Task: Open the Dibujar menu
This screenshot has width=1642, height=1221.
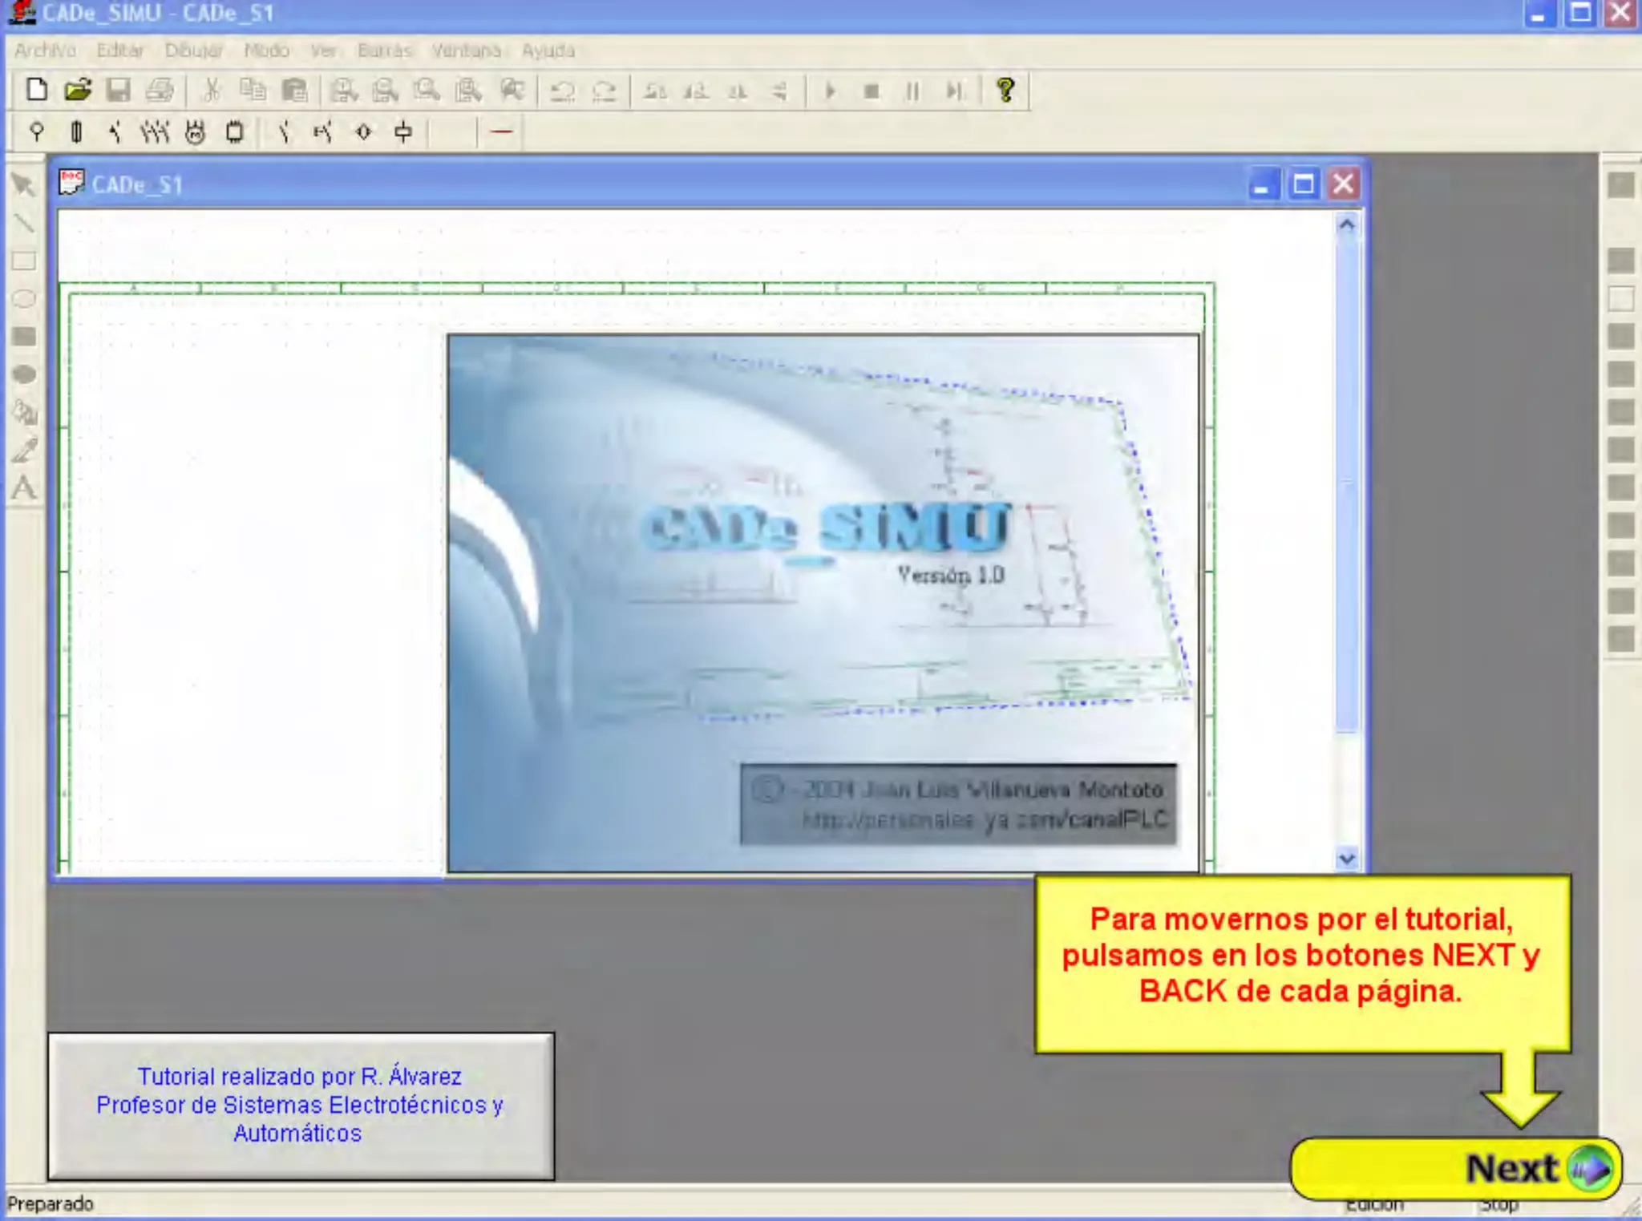Action: tap(193, 51)
